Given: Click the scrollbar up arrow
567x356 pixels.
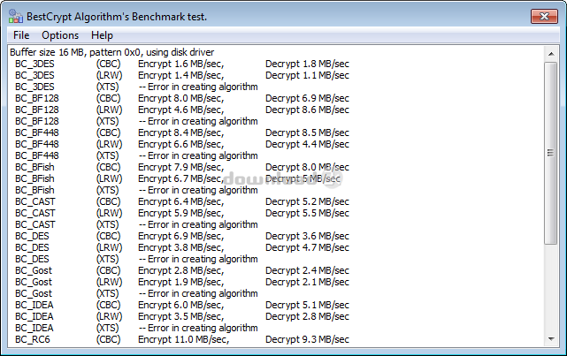Looking at the screenshot, I should coord(551,54).
